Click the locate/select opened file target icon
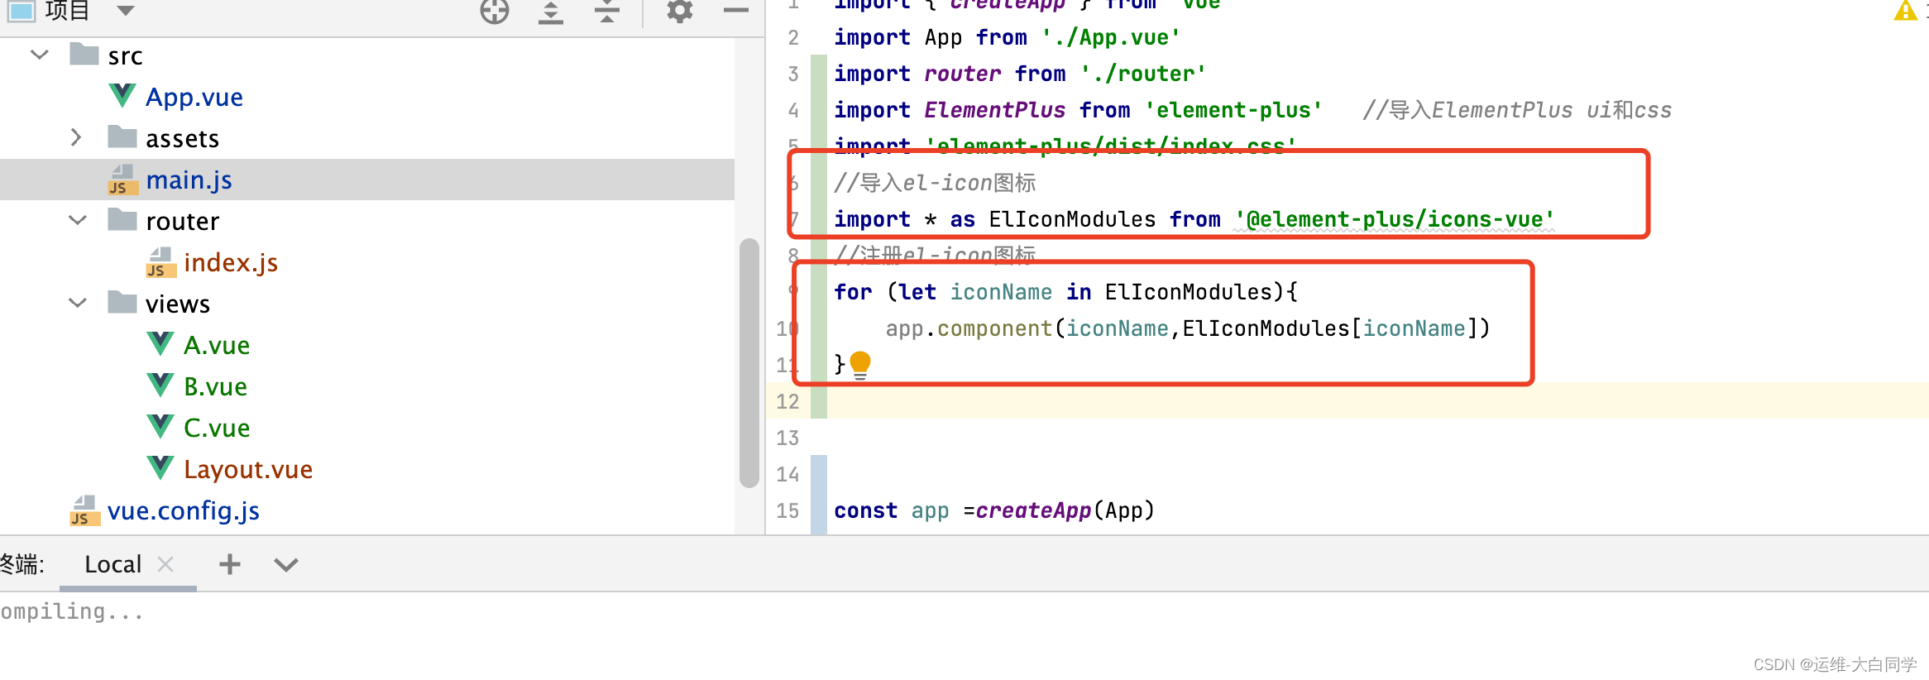This screenshot has width=1929, height=680. [495, 11]
